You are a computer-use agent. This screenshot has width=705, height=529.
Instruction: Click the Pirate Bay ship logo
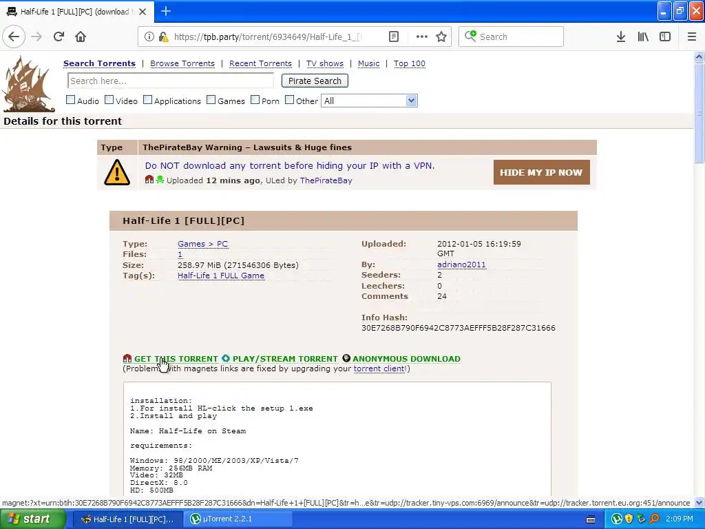(28, 83)
